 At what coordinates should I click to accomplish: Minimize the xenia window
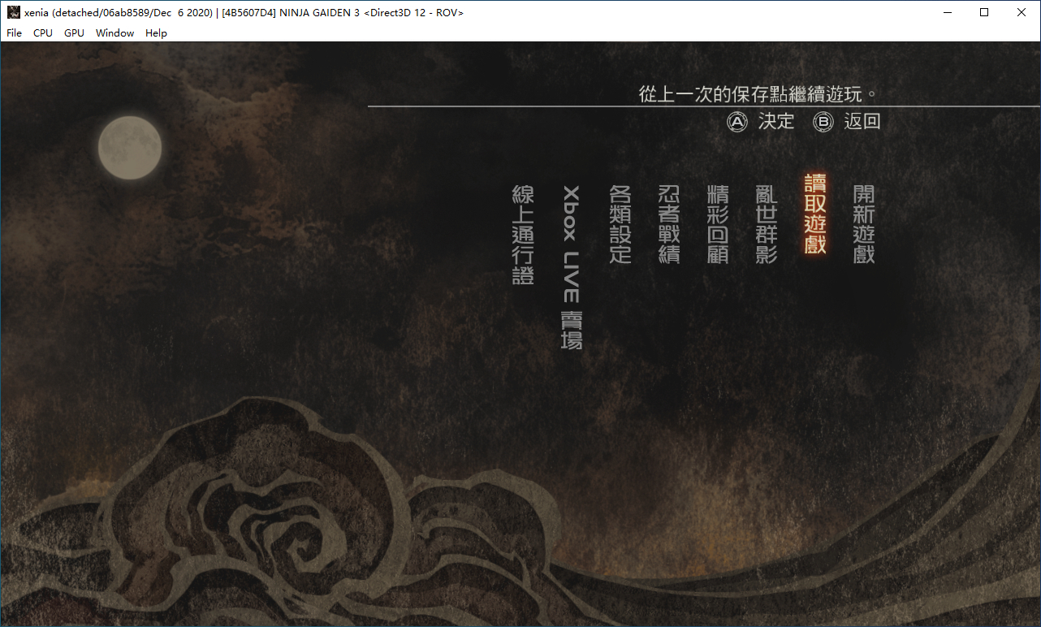point(947,12)
